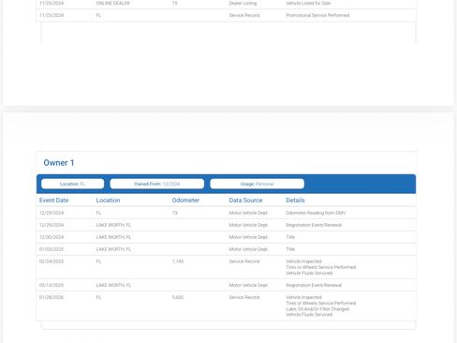Select the Owned From: 12/2024 pill

pyautogui.click(x=157, y=184)
